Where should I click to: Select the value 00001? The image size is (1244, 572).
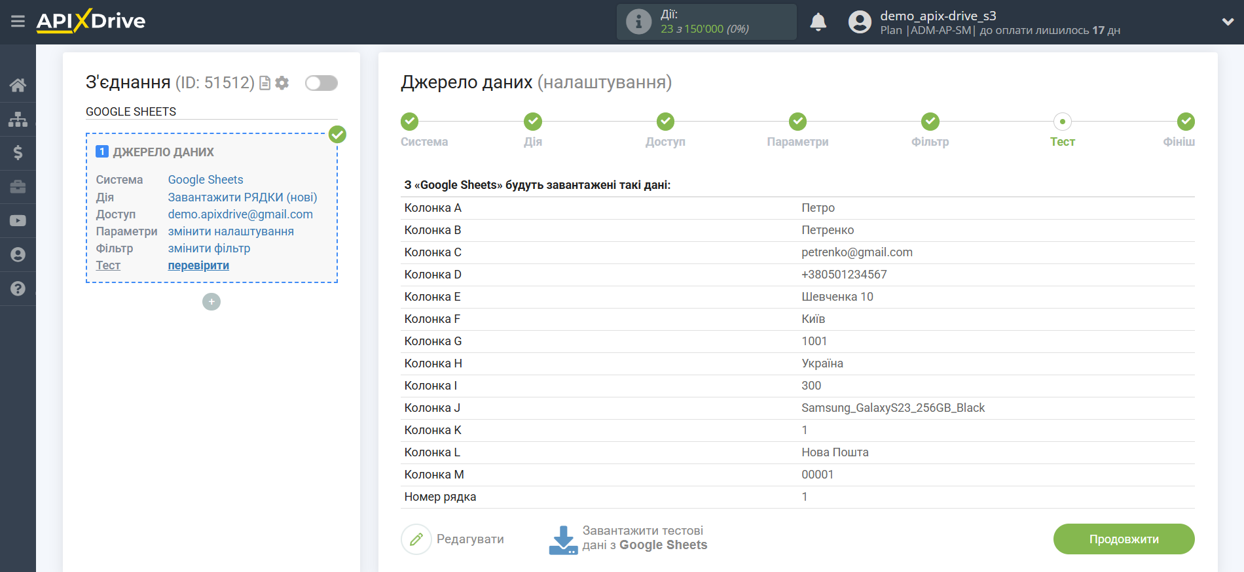tap(817, 475)
